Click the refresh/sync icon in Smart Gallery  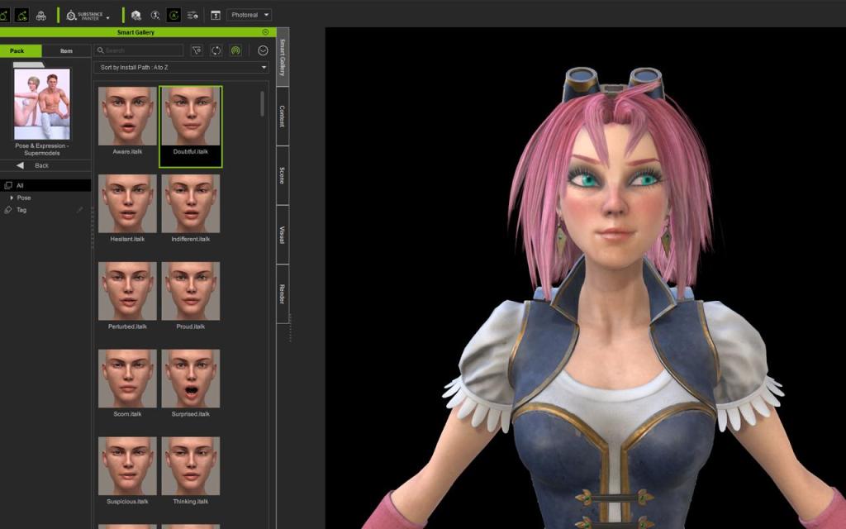(216, 50)
